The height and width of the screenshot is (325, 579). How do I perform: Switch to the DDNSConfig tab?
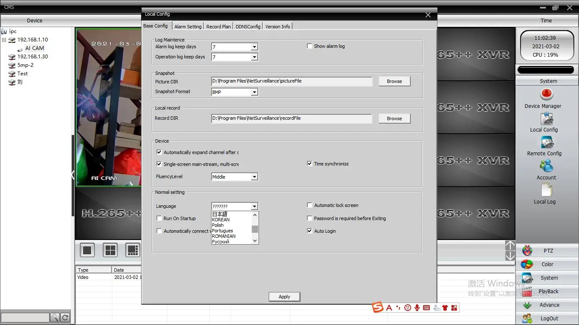click(248, 26)
